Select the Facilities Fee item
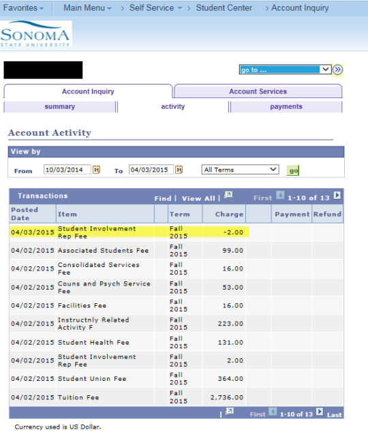Screen dimensions: 368x434 [82, 305]
